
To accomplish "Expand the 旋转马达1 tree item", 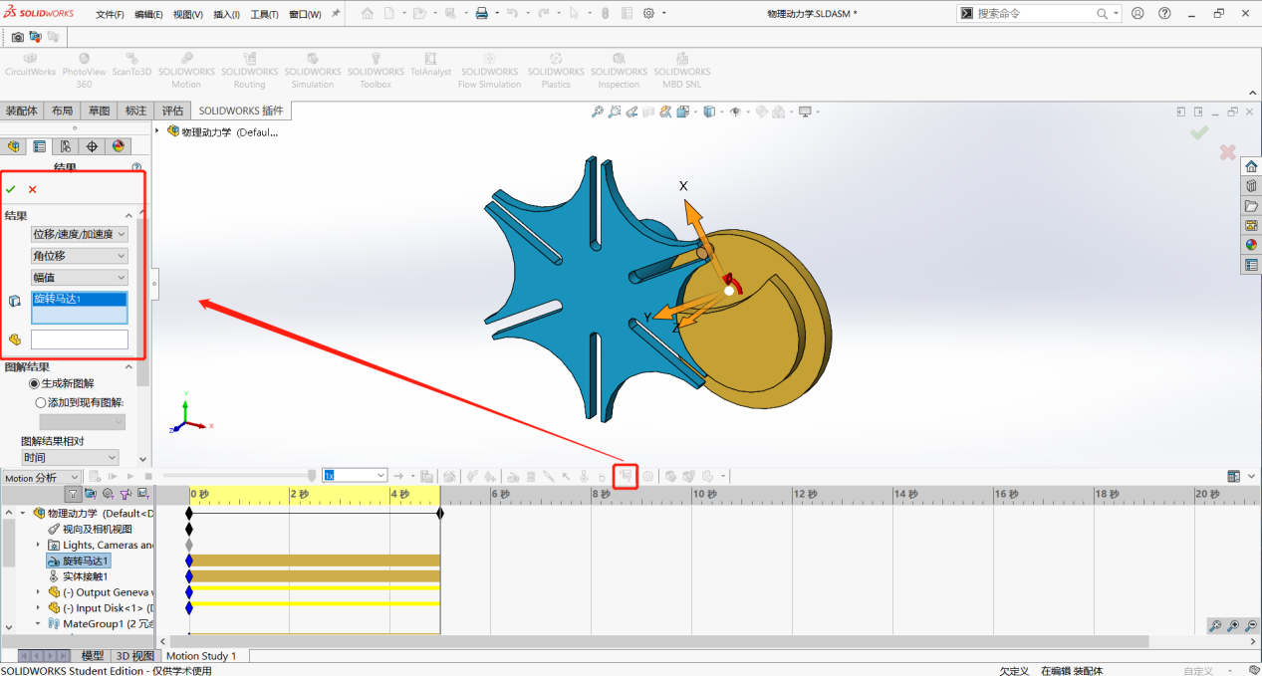I will click(x=78, y=561).
